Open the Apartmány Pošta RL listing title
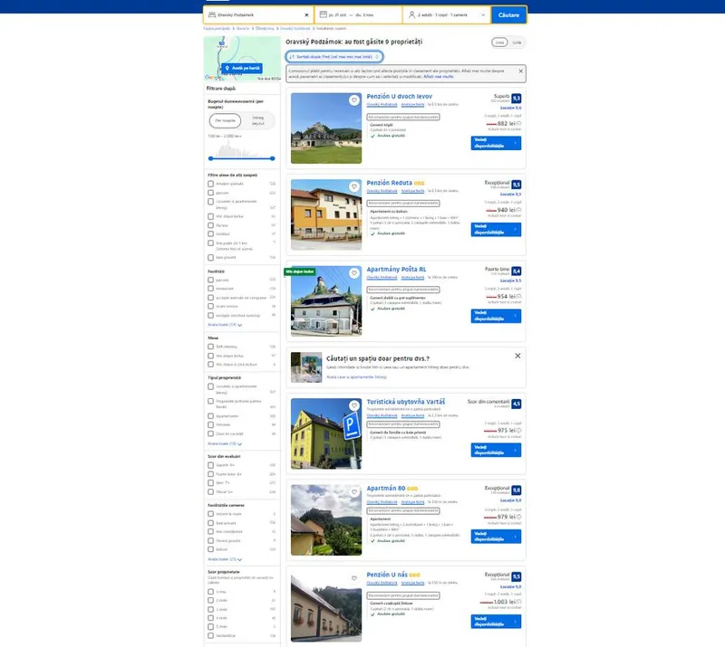Screen dimensions: 725x647 pyautogui.click(x=398, y=270)
